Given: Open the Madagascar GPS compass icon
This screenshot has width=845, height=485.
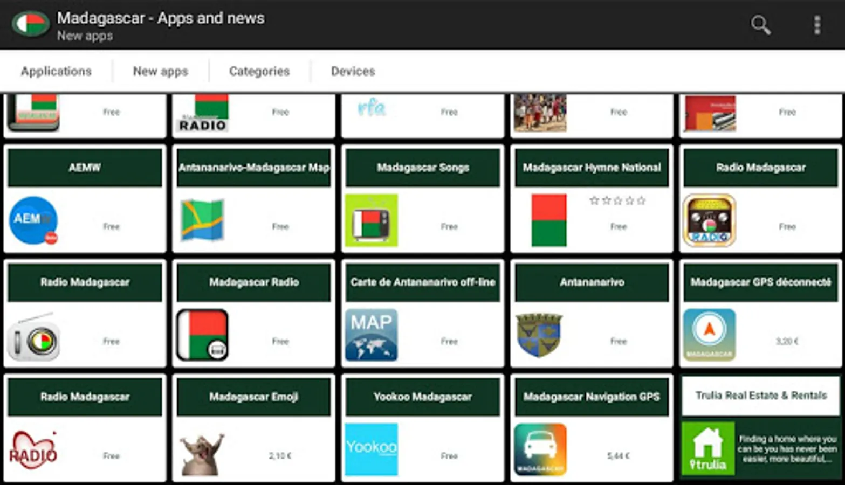Looking at the screenshot, I should pyautogui.click(x=709, y=335).
